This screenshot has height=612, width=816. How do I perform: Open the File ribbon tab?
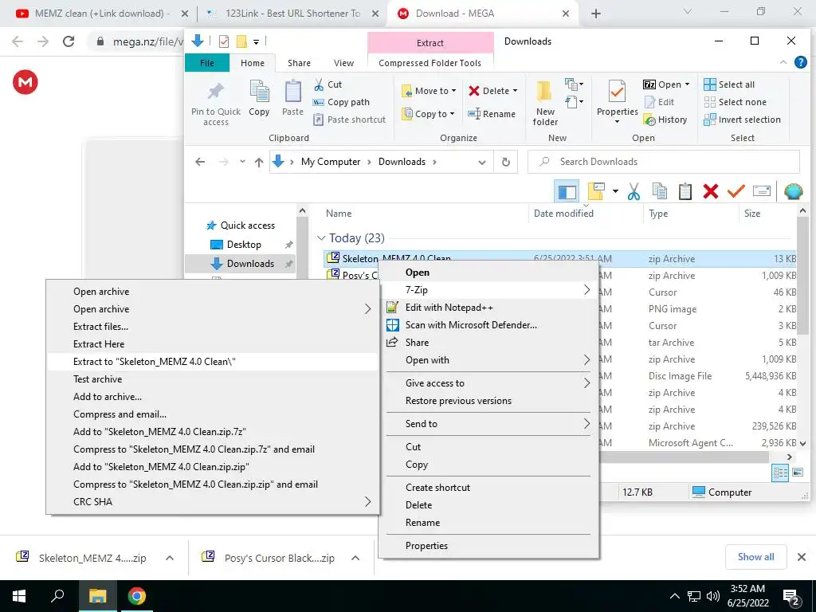pos(206,63)
